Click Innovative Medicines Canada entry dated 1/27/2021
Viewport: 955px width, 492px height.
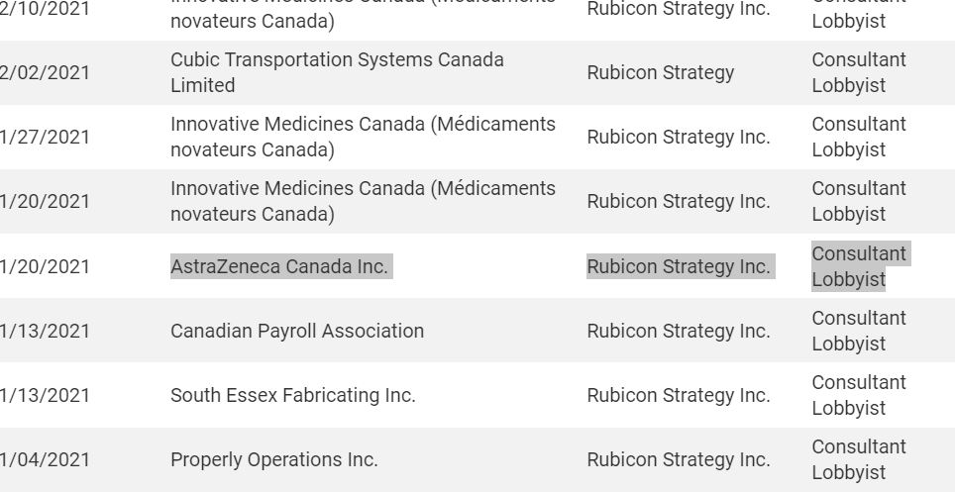point(363,137)
